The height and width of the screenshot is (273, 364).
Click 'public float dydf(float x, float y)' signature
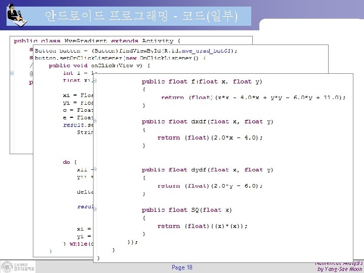(x=207, y=170)
